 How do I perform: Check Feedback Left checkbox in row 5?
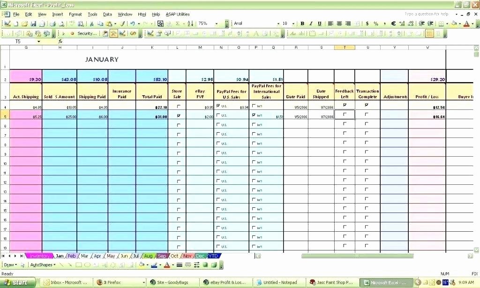coord(345,114)
